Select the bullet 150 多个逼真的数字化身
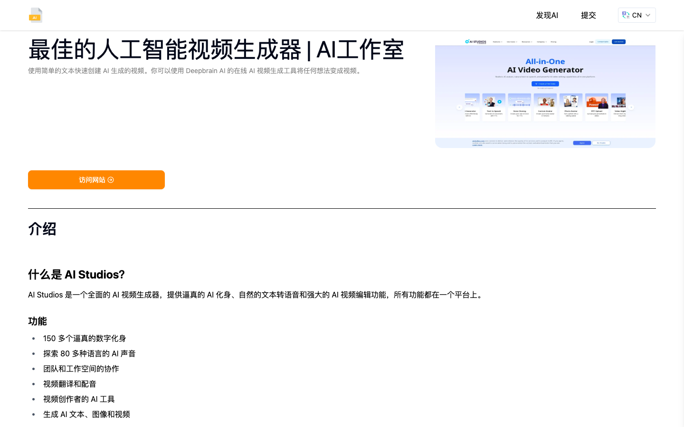Image resolution: width=684 pixels, height=427 pixels. 85,338
